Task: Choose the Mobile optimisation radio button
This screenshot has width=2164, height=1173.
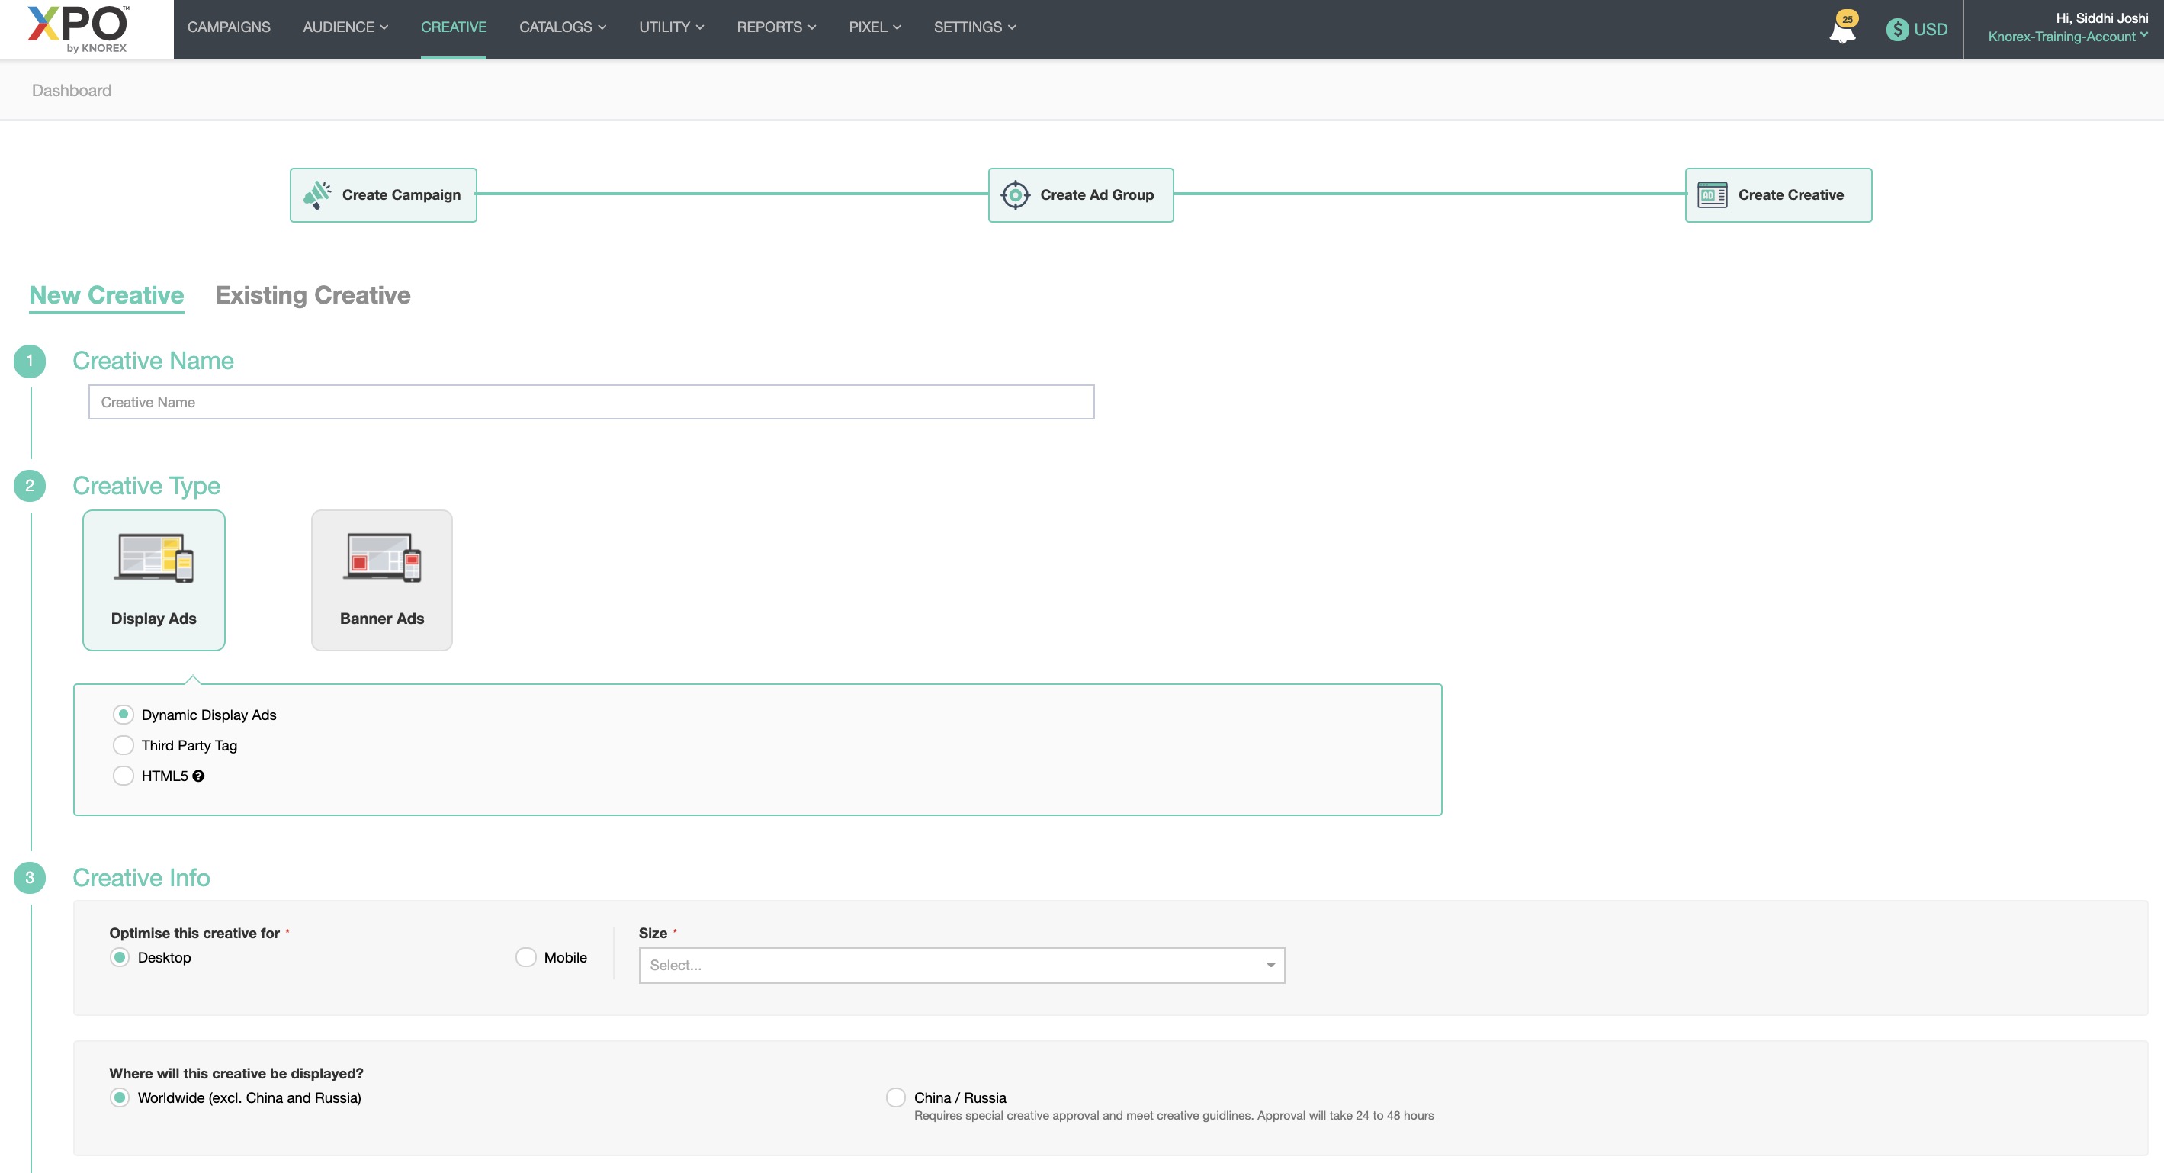Action: click(x=526, y=957)
